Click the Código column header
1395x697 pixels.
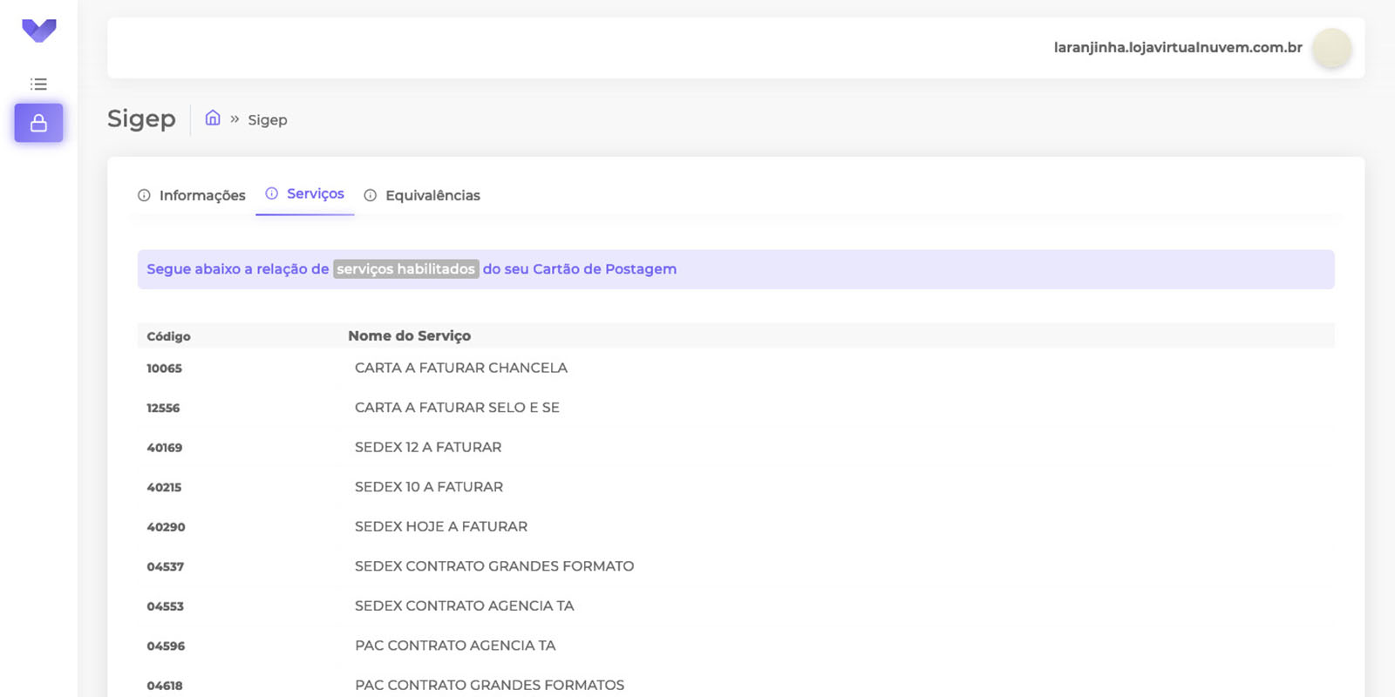[x=168, y=336]
